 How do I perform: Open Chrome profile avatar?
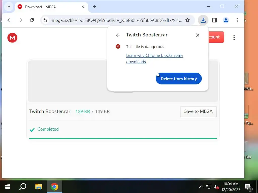pos(226,20)
